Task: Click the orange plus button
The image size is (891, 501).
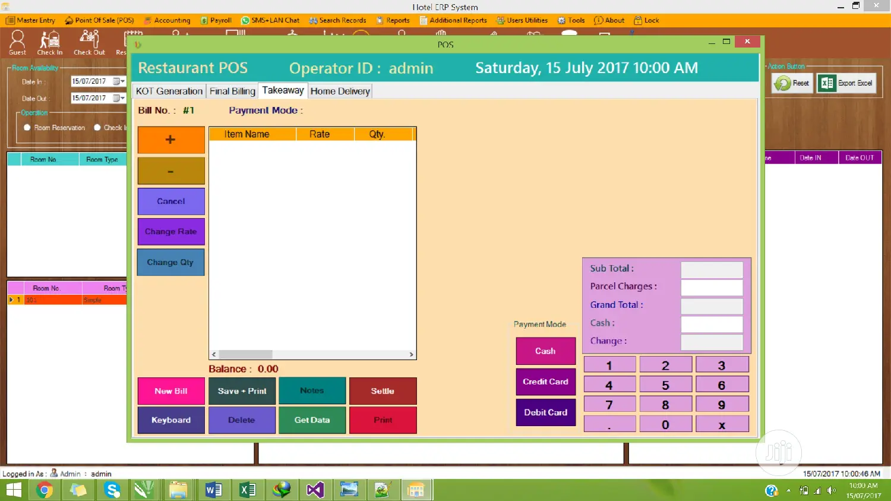Action: [x=171, y=140]
